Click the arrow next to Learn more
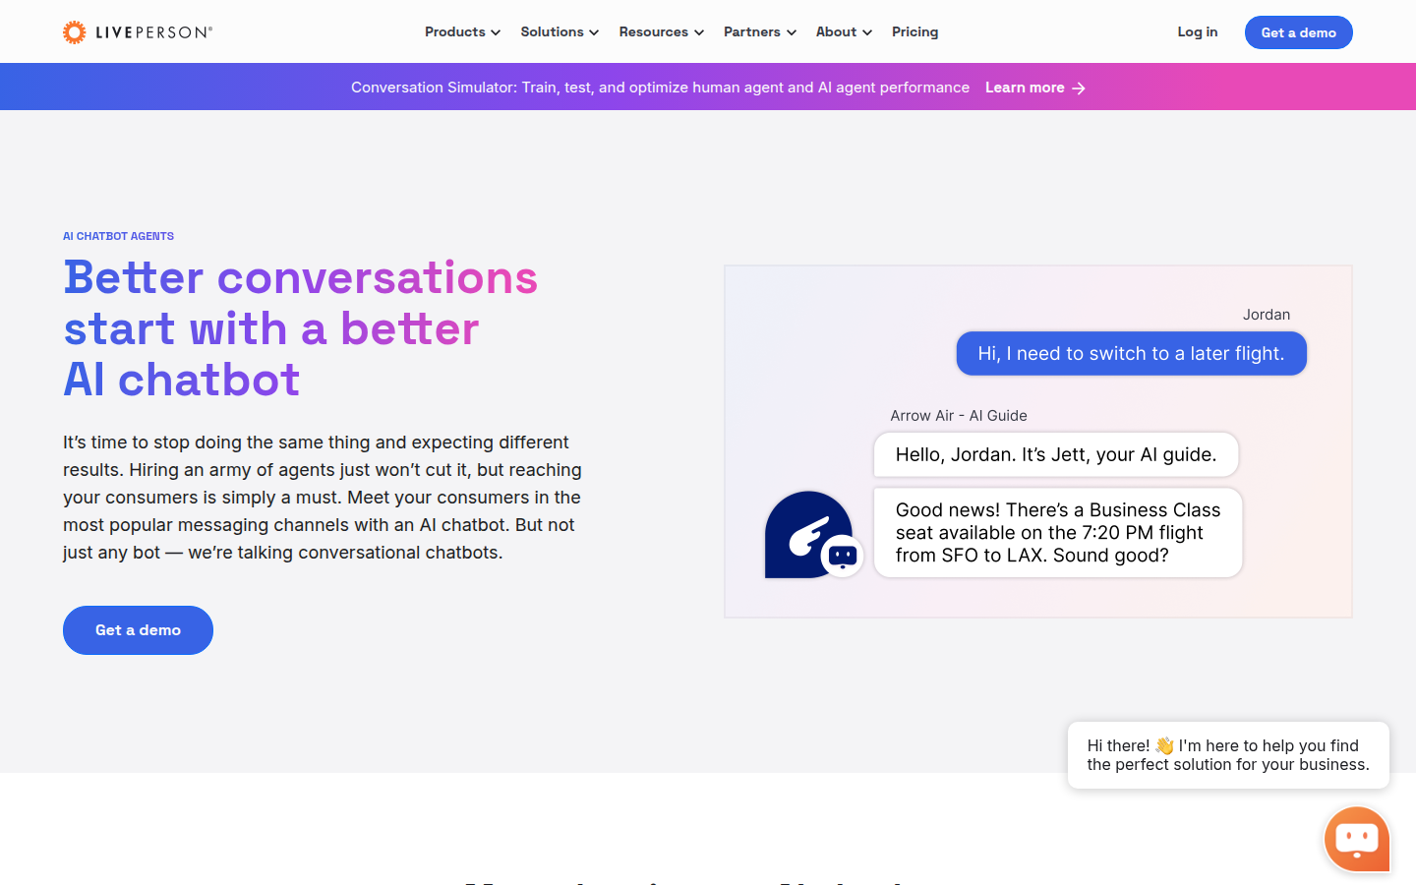The height and width of the screenshot is (885, 1416). tap(1079, 88)
